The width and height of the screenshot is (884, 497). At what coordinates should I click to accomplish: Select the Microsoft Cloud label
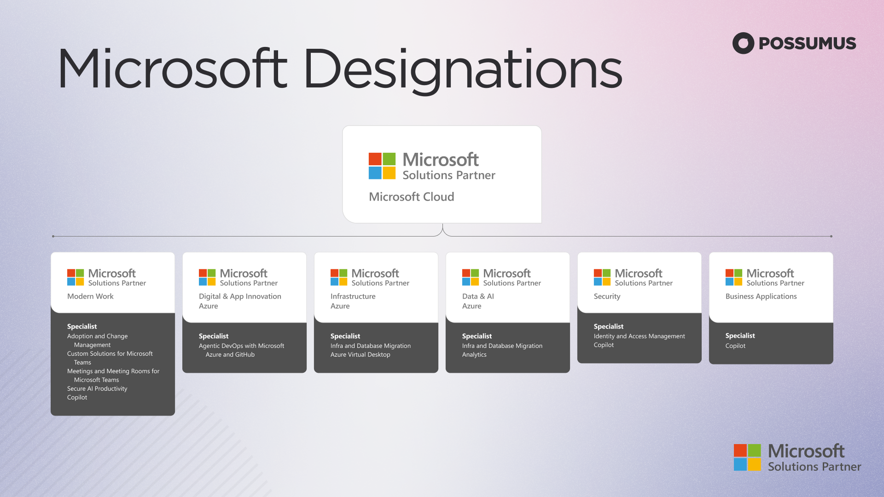[x=412, y=197]
